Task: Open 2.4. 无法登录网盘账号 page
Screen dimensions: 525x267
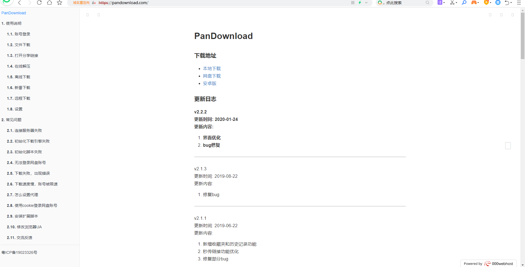Action: [x=26, y=163]
